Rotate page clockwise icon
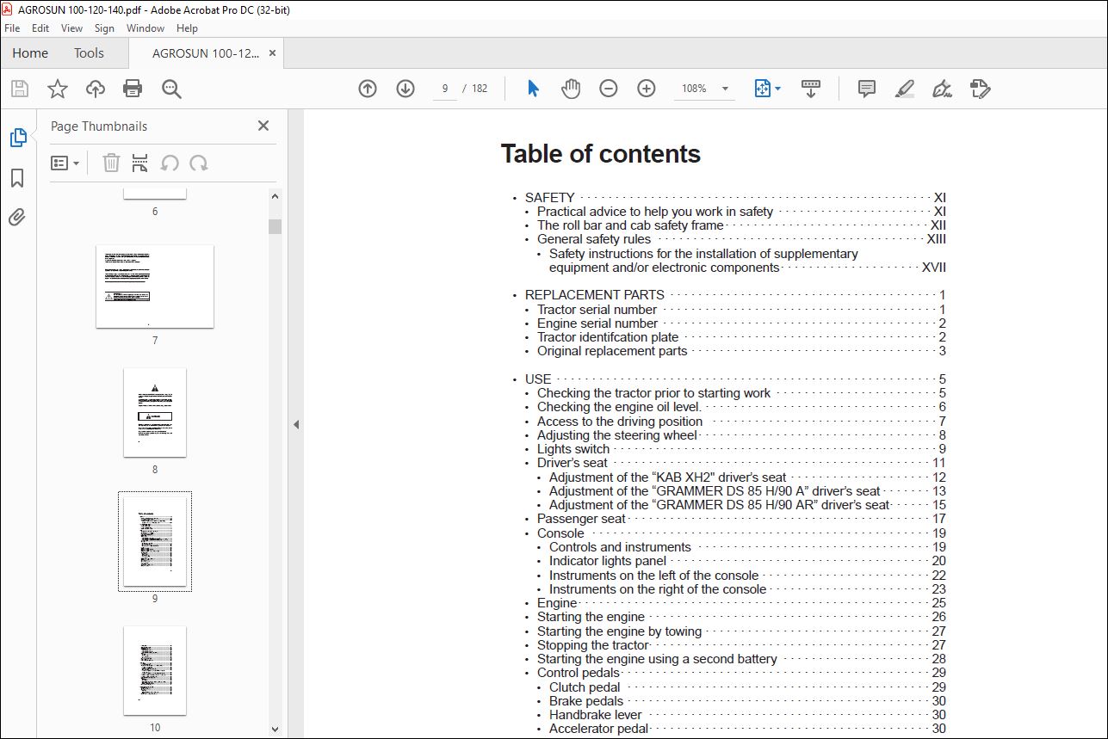1108x739 pixels. (199, 163)
